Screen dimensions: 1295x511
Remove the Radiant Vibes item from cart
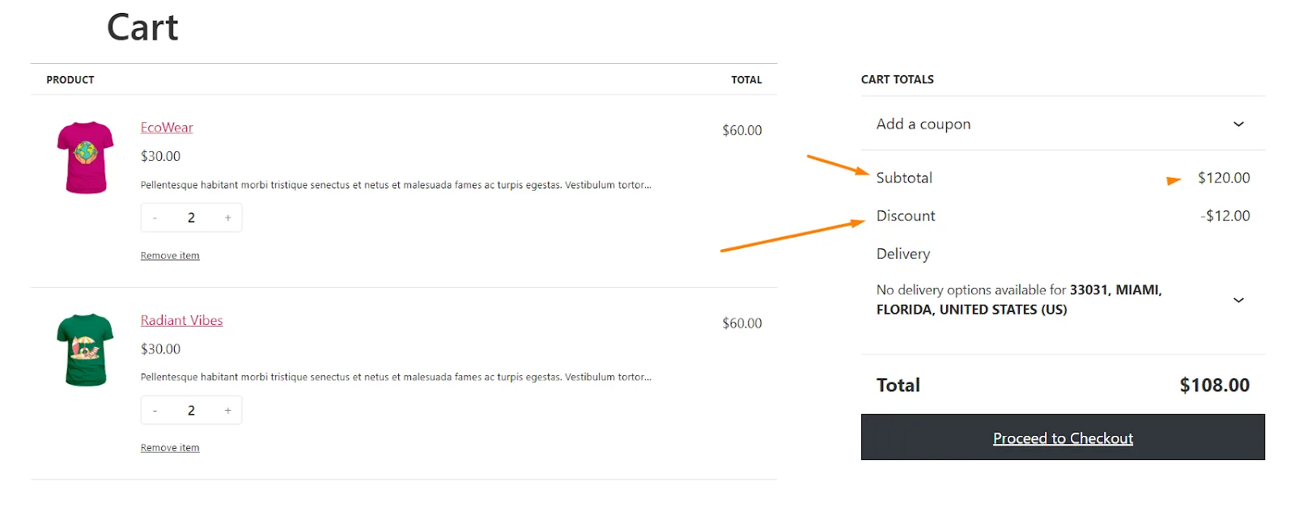pyautogui.click(x=170, y=448)
